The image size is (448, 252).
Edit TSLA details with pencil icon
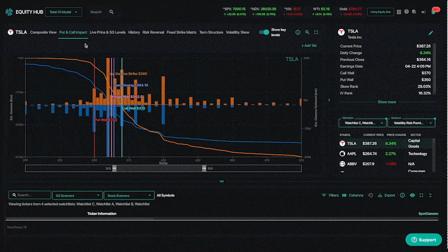tap(431, 33)
